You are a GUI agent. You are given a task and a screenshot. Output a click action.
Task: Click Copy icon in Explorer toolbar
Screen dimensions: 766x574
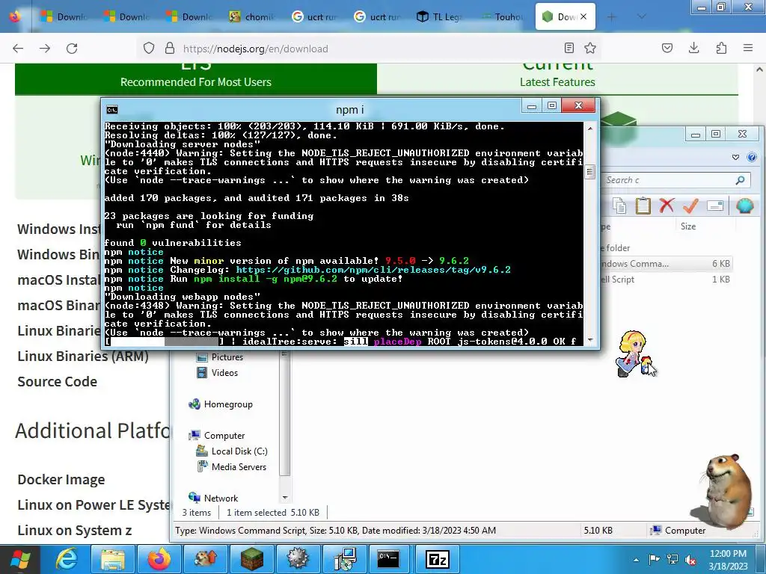click(x=620, y=206)
